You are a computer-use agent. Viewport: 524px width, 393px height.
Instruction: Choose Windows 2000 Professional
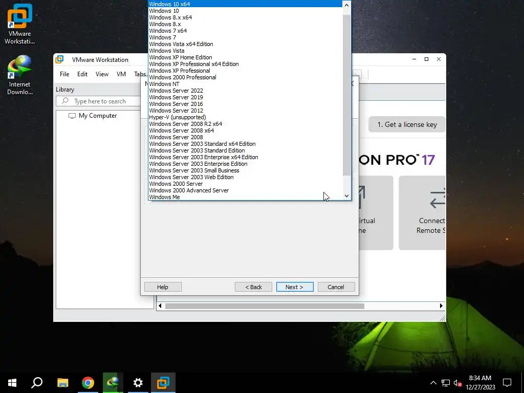pyautogui.click(x=245, y=77)
